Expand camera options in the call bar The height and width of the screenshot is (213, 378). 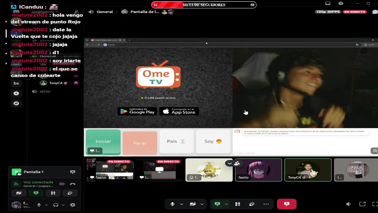202,204
